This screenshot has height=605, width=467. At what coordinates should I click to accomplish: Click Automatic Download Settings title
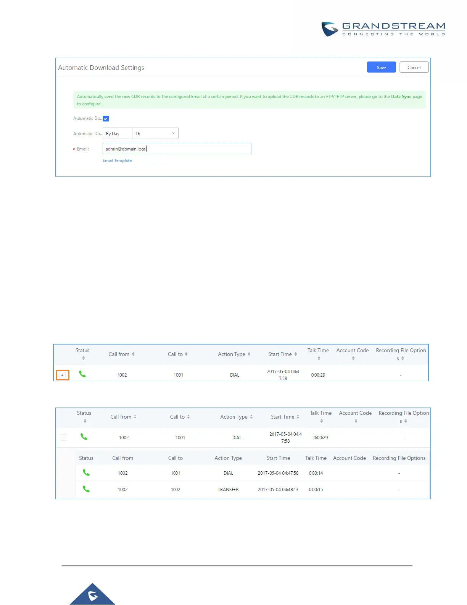[101, 68]
